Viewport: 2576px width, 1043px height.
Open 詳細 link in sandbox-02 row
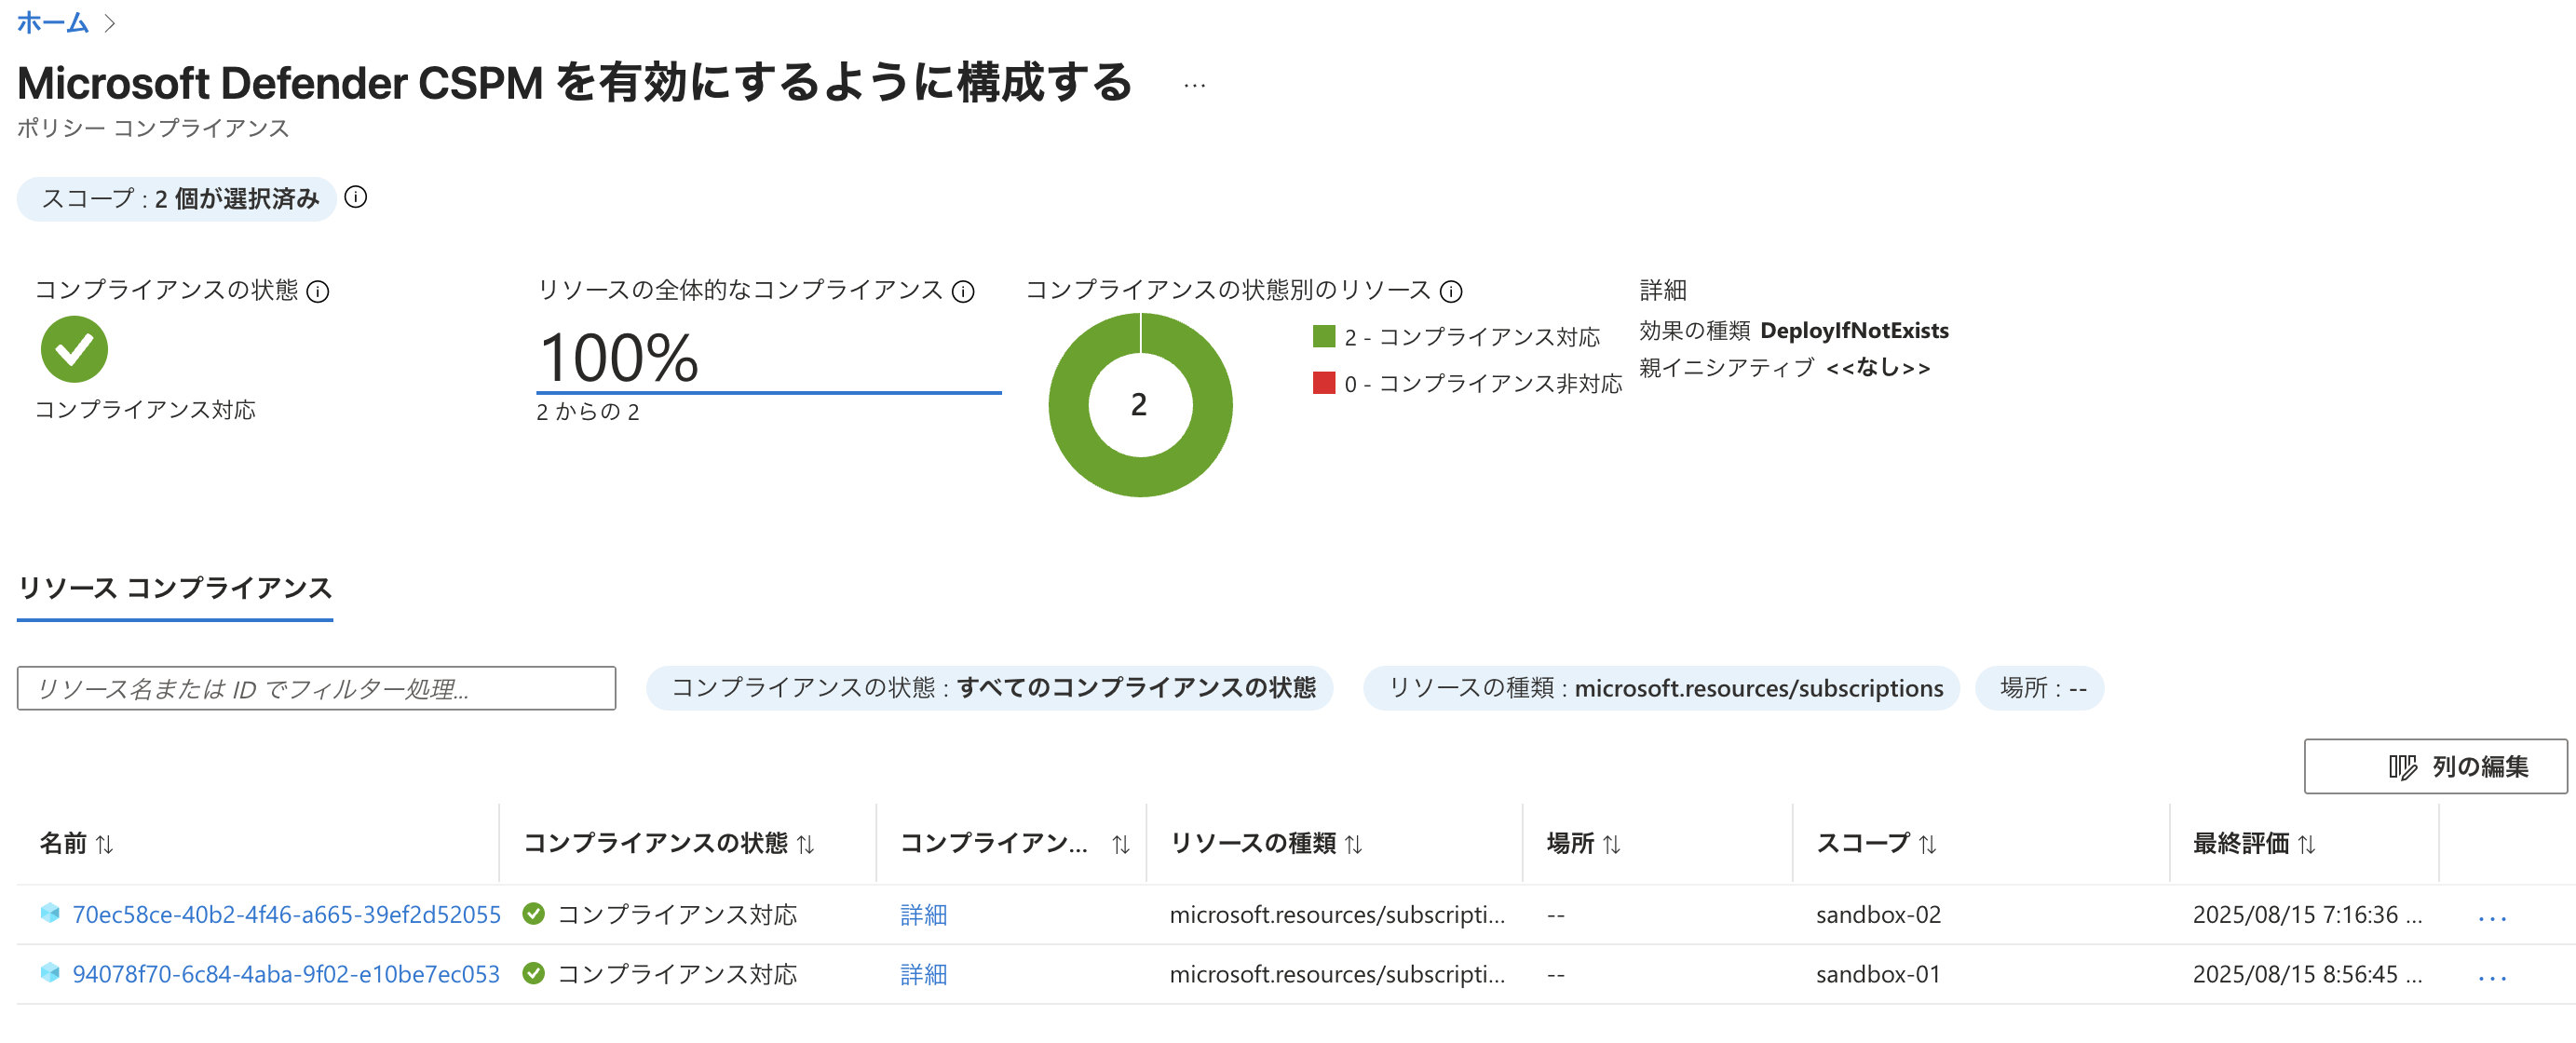(924, 914)
